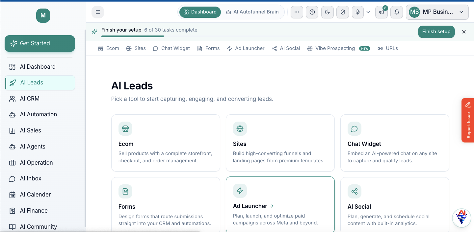Switch to AI Autofunnel Brain tab
This screenshot has height=232, width=474.
click(x=252, y=12)
